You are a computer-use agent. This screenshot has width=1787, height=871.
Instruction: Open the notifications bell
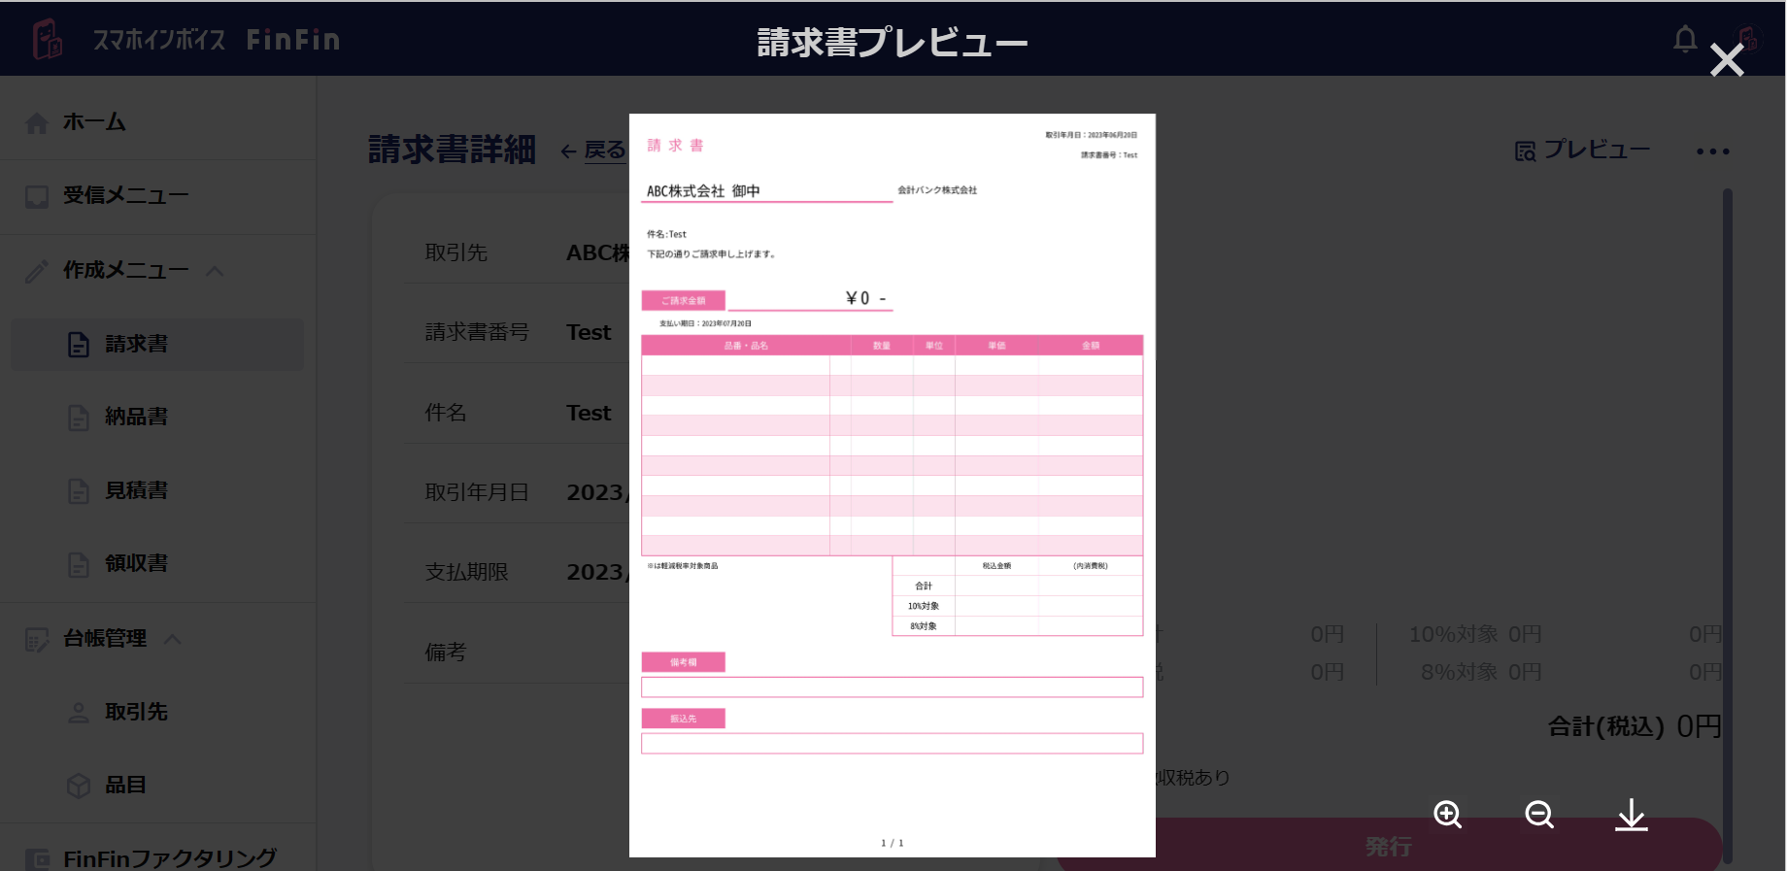[1685, 40]
